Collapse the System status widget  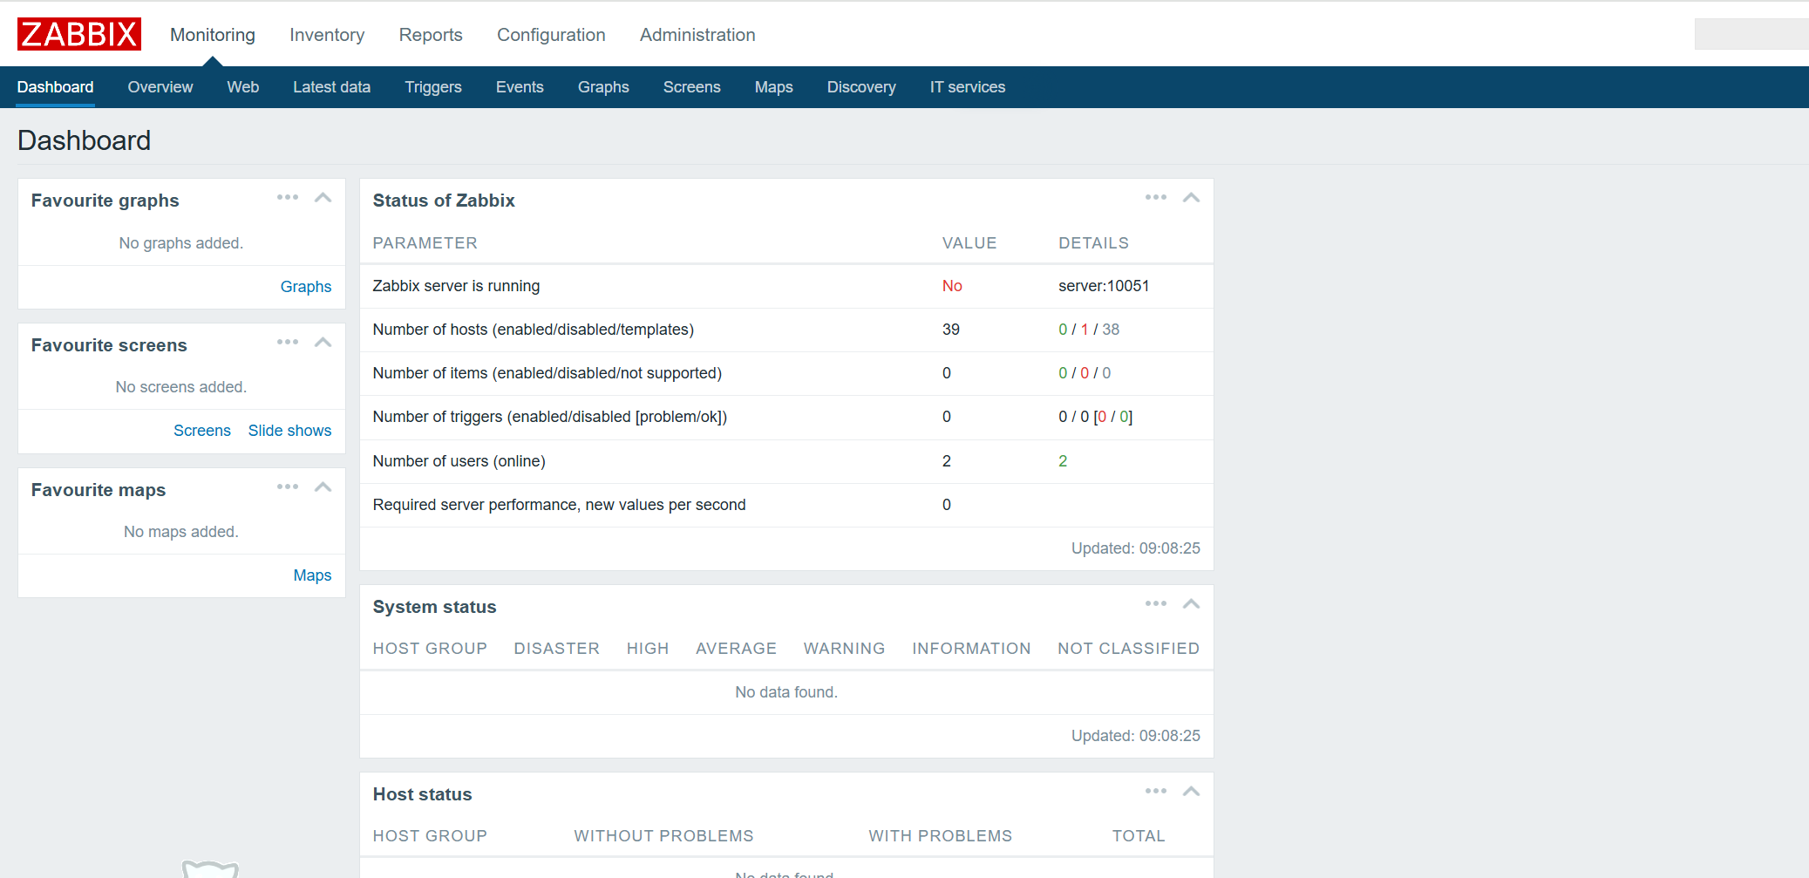coord(1191,604)
